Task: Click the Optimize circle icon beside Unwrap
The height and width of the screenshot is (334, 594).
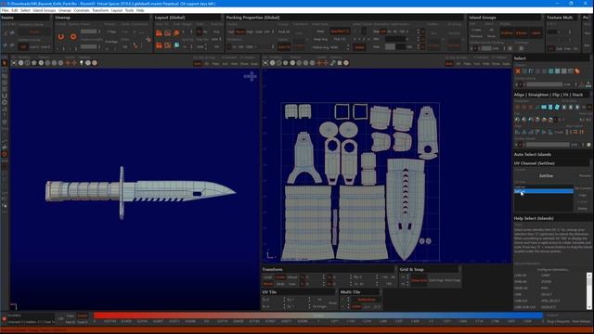Action: (73, 37)
